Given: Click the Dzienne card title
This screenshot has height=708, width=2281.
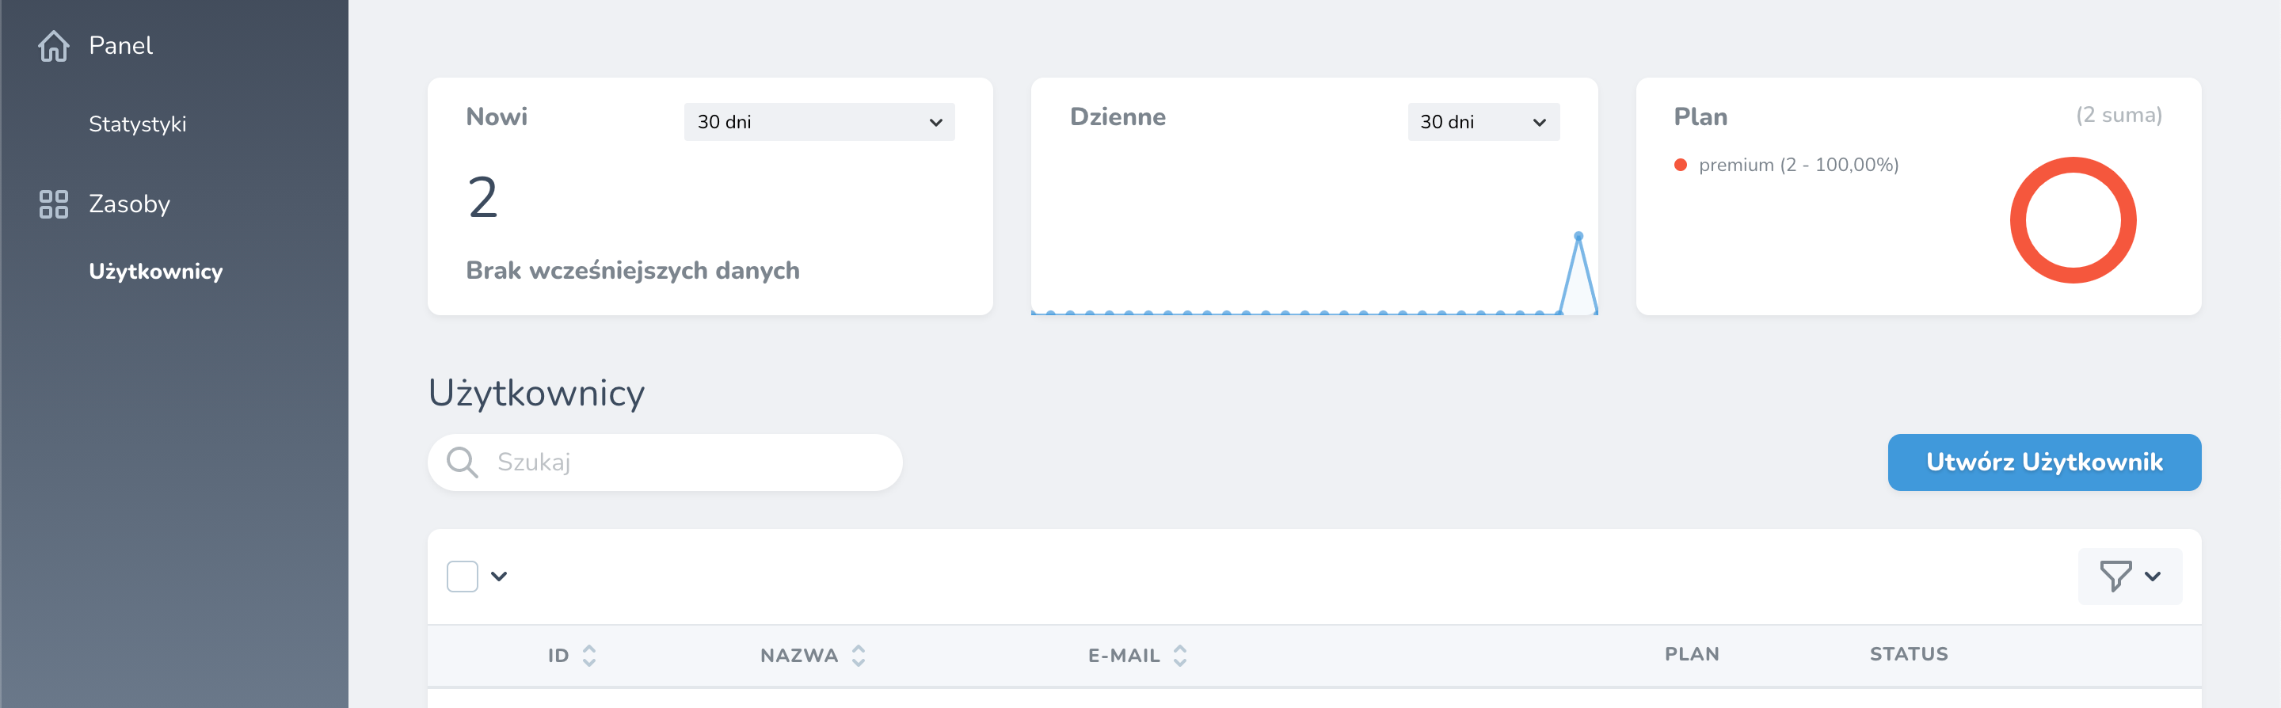Looking at the screenshot, I should coord(1118,117).
